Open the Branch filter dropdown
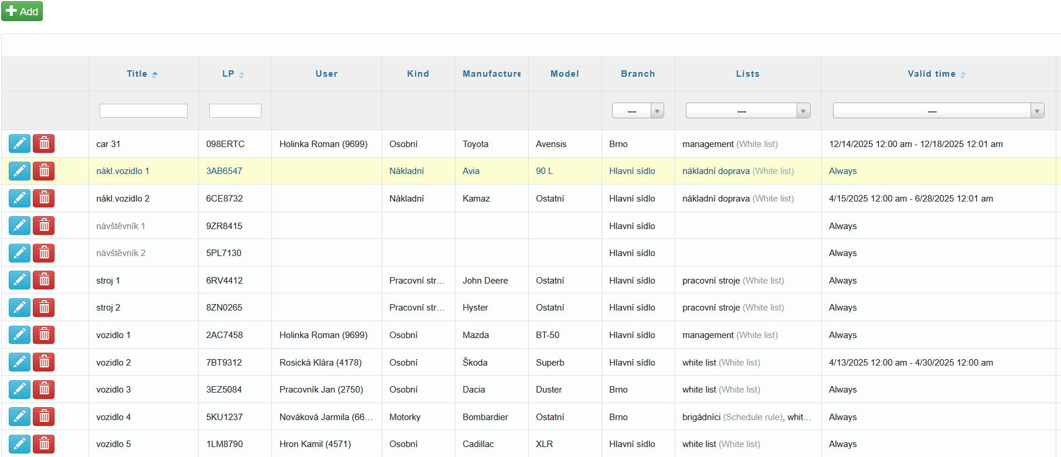This screenshot has height=457, width=1061. pos(638,111)
